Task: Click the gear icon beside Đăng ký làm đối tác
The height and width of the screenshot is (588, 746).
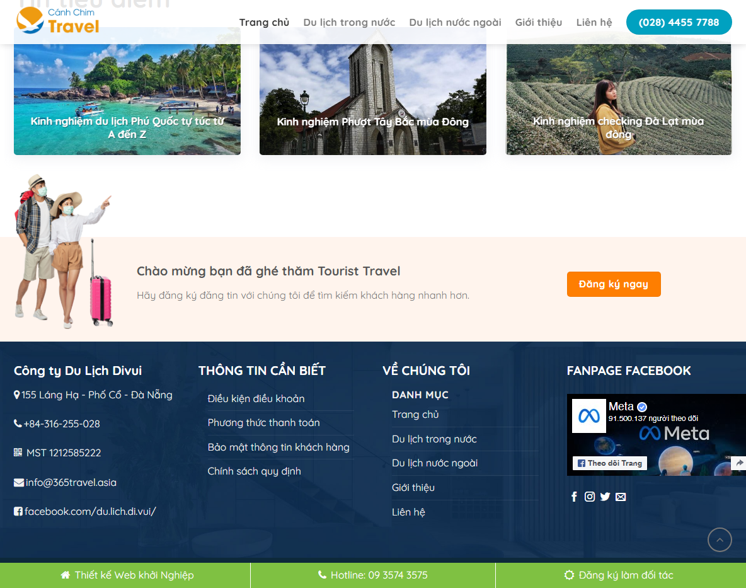Action: click(x=570, y=575)
